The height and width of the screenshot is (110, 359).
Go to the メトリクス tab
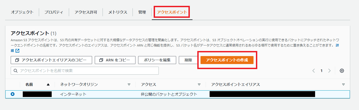click(118, 12)
